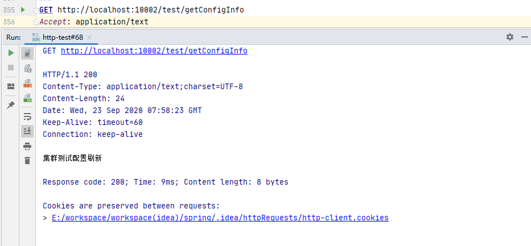Toggle the plain text response view
This screenshot has width=531, height=246.
pos(27,53)
